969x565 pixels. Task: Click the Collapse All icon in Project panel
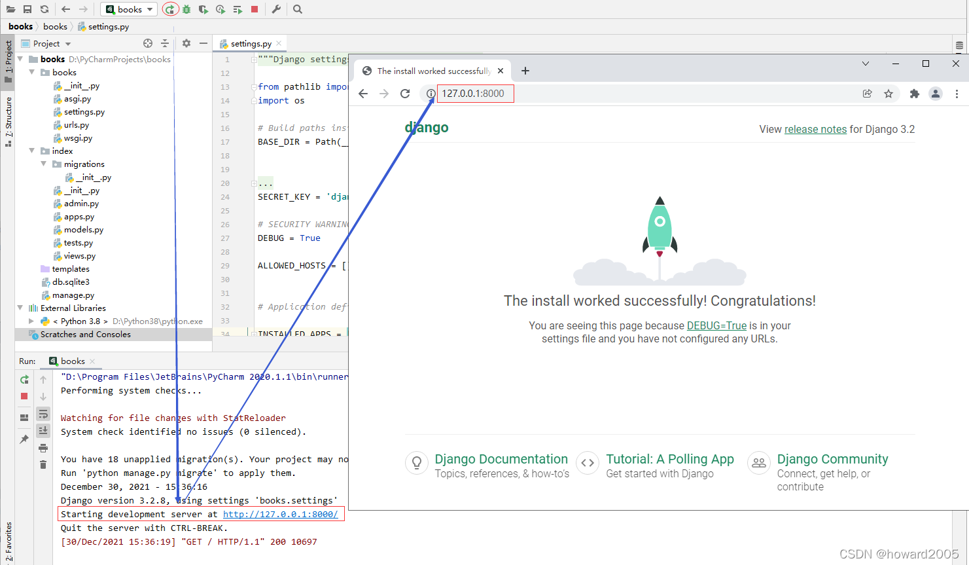(x=165, y=43)
